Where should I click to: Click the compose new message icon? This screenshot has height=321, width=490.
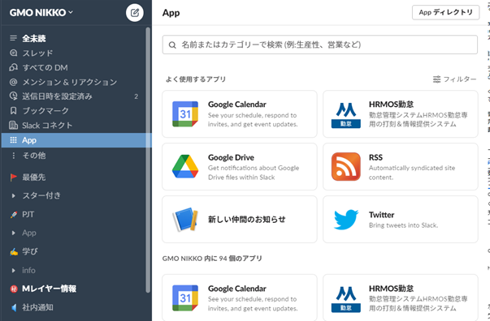135,12
